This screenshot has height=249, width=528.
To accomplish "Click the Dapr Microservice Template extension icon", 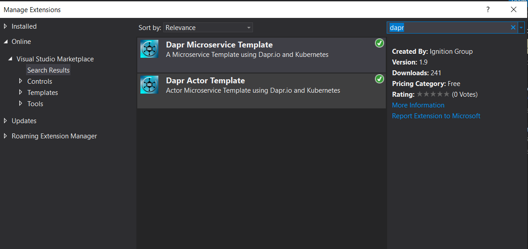I will coord(149,49).
